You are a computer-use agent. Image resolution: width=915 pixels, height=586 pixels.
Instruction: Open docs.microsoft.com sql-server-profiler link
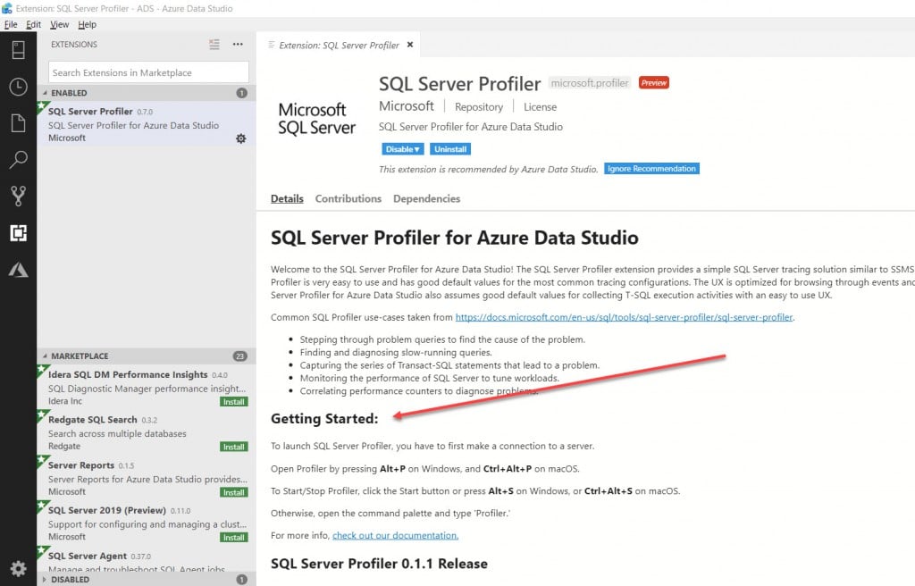(624, 317)
